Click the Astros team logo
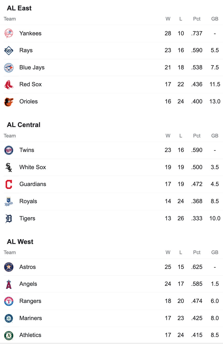This screenshot has width=223, height=344. 9,267
